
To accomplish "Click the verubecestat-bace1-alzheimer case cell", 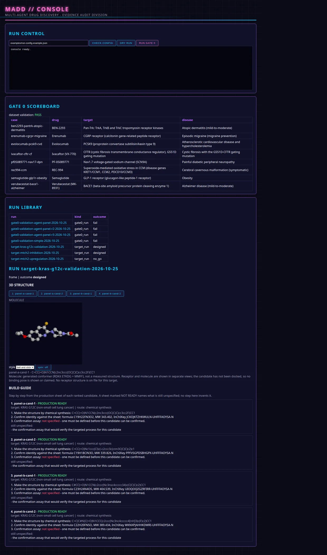I will coord(29,186).
